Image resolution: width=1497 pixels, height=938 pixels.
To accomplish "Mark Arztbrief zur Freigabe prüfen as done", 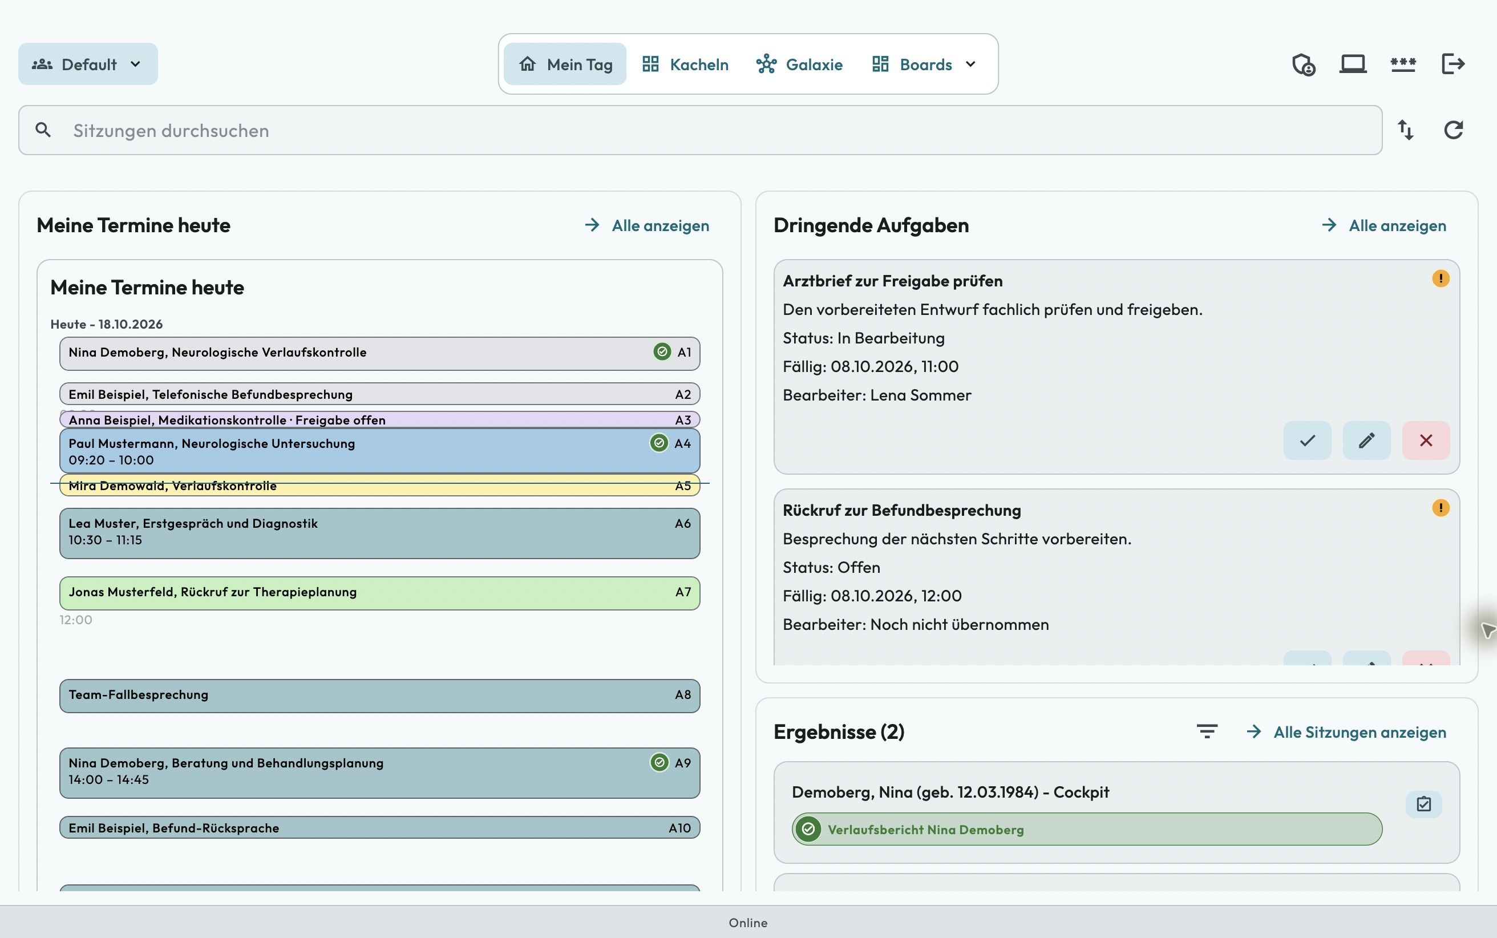I will pos(1307,440).
